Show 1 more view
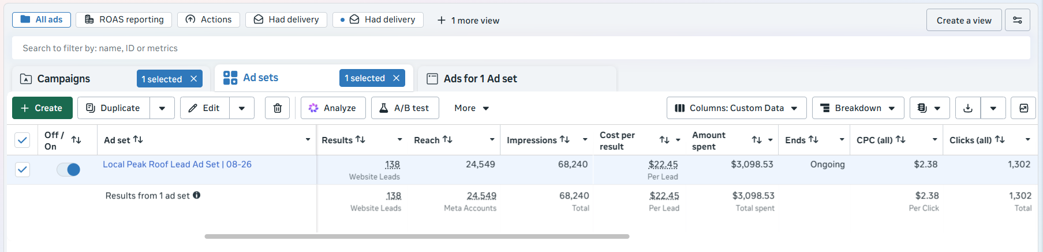 coord(468,20)
